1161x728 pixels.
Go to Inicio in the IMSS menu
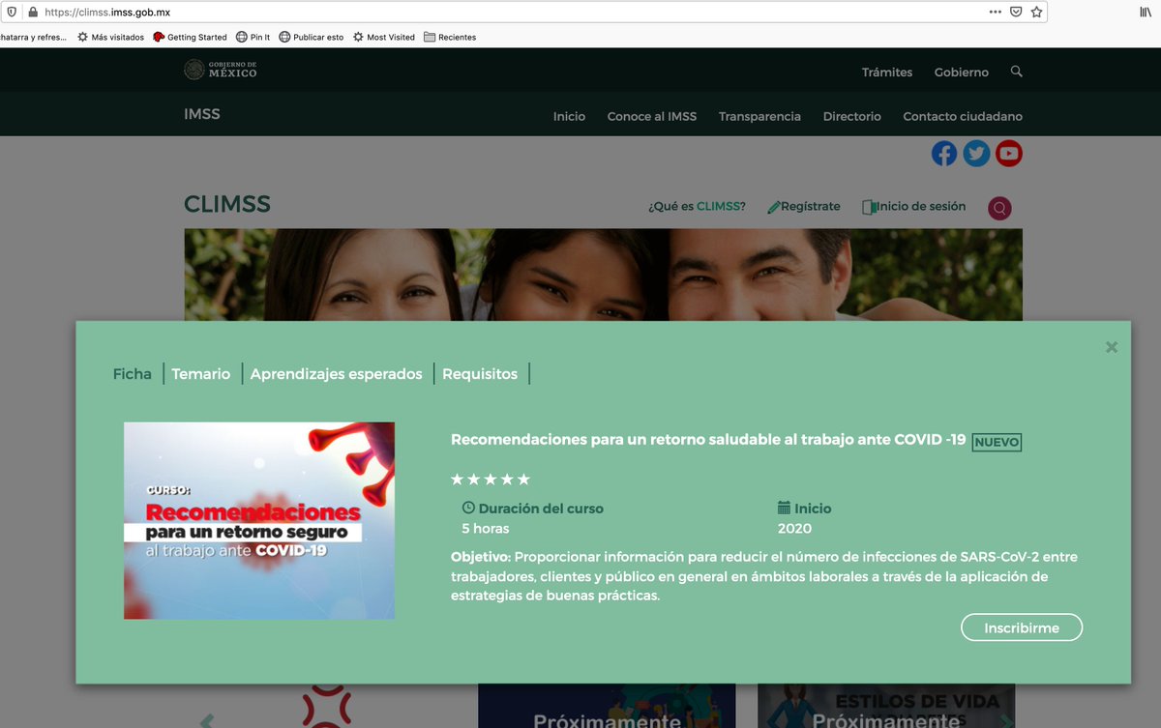[x=569, y=116]
